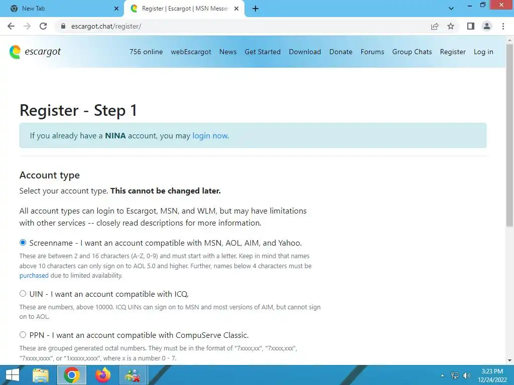Expand the tab search chevron
The height and width of the screenshot is (385, 514).
pyautogui.click(x=451, y=9)
